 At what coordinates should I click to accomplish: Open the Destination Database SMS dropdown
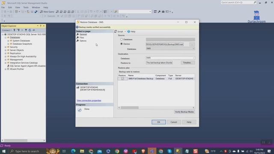pos(194,58)
